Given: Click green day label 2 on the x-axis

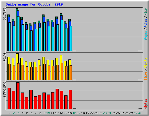Looking at the screenshot, I should pos(14,113).
